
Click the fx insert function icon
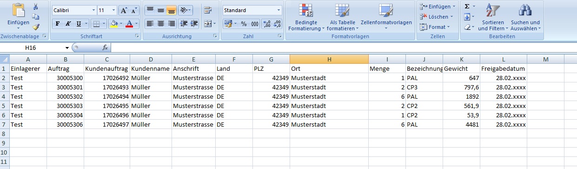click(x=105, y=47)
